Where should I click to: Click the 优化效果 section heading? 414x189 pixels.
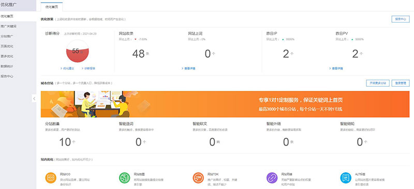coord(47,19)
